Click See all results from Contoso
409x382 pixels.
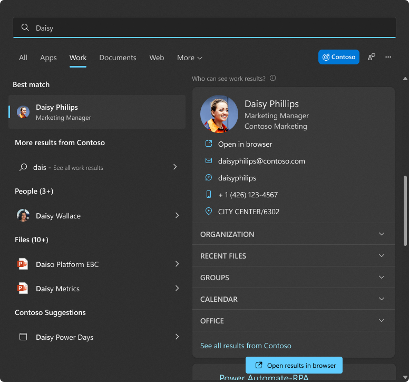pyautogui.click(x=246, y=346)
